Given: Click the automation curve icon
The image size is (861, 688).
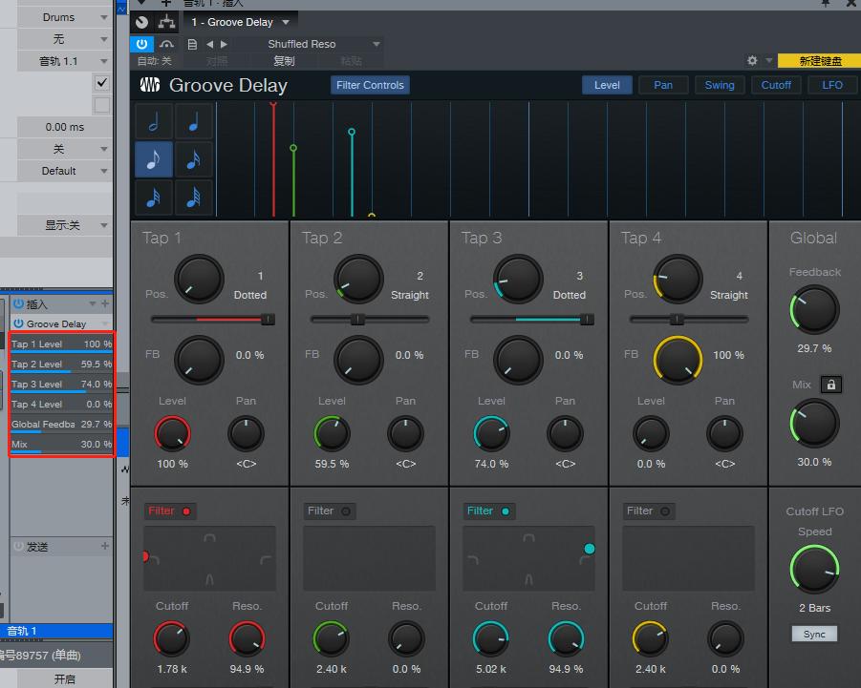Looking at the screenshot, I should 166,44.
